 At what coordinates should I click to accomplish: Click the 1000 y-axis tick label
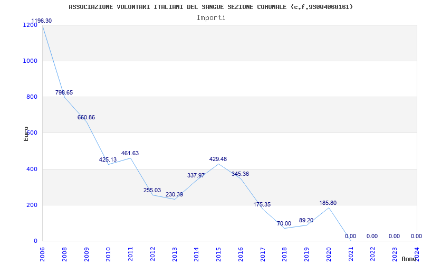(31, 61)
